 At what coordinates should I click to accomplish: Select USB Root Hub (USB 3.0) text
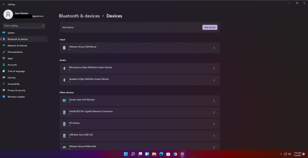81,135
